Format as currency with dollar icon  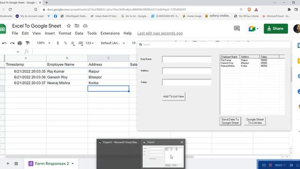[x=58, y=43]
